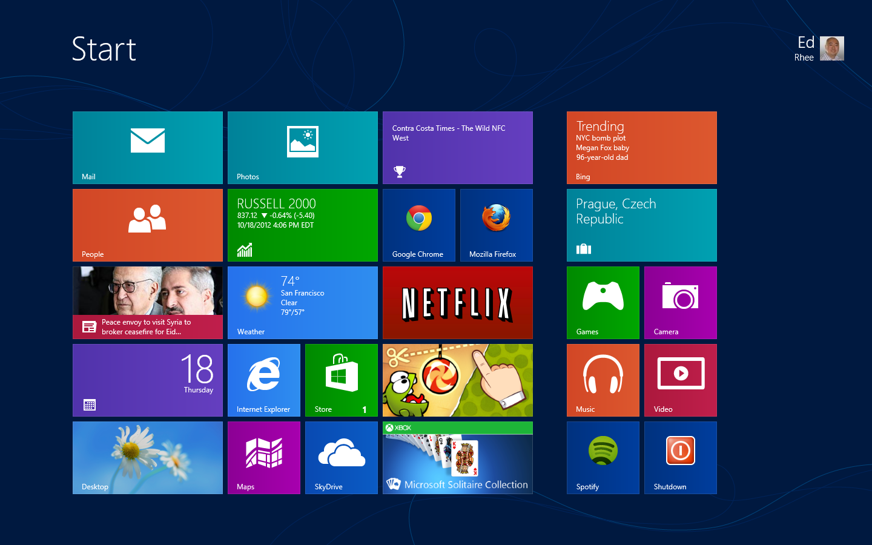Image resolution: width=872 pixels, height=545 pixels.
Task: Open the San Francisco Weather tile
Action: pyautogui.click(x=303, y=303)
